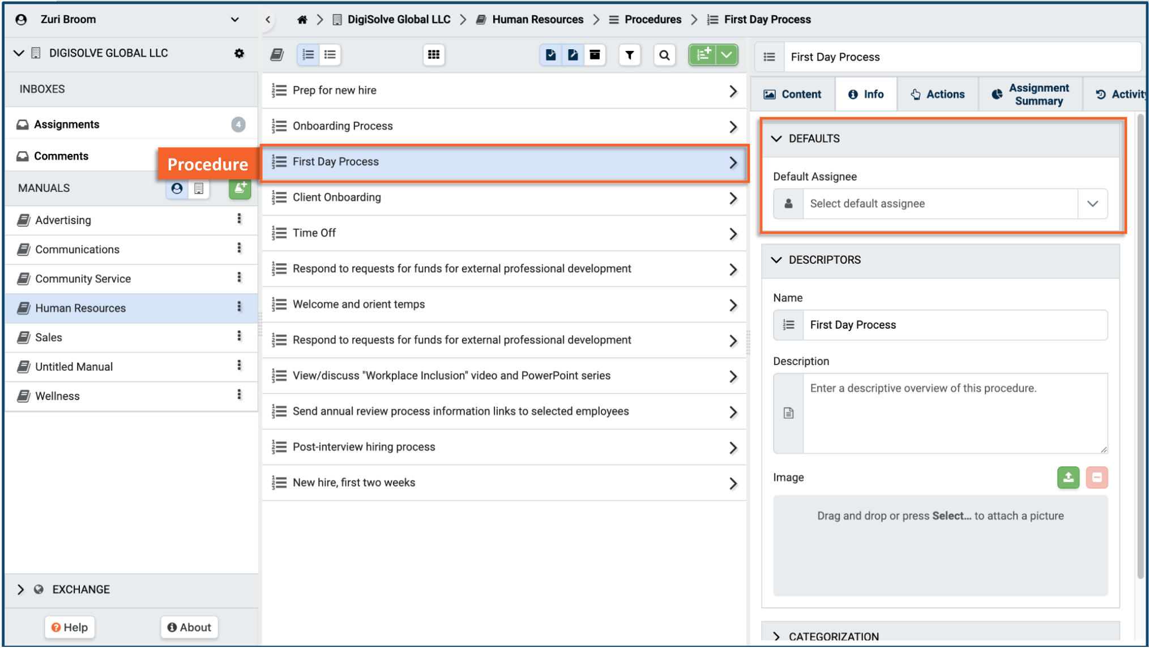Click the Help button
Viewport: 1149px width, 648px height.
70,627
